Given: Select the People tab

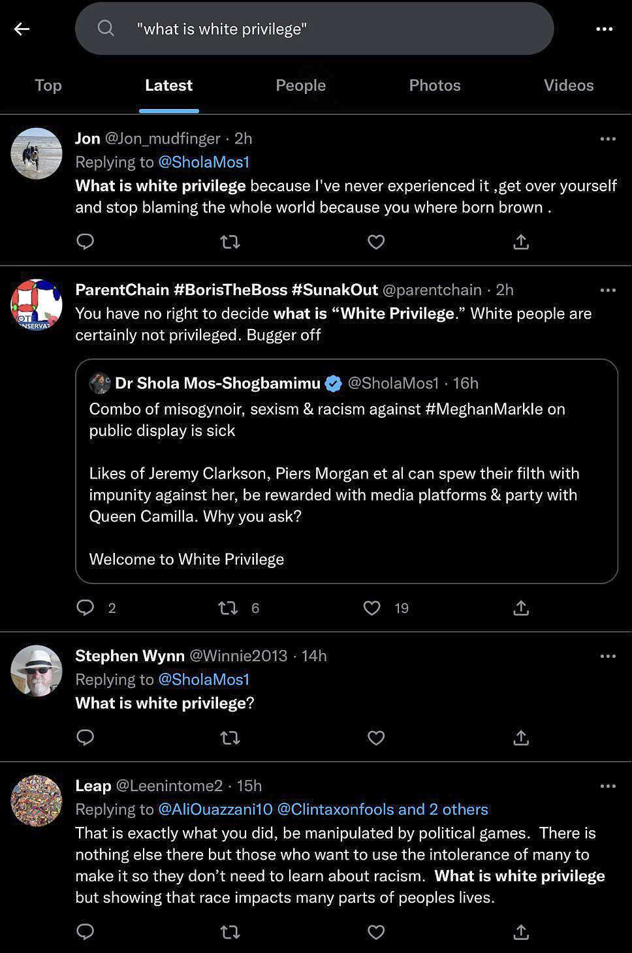Looking at the screenshot, I should tap(300, 86).
